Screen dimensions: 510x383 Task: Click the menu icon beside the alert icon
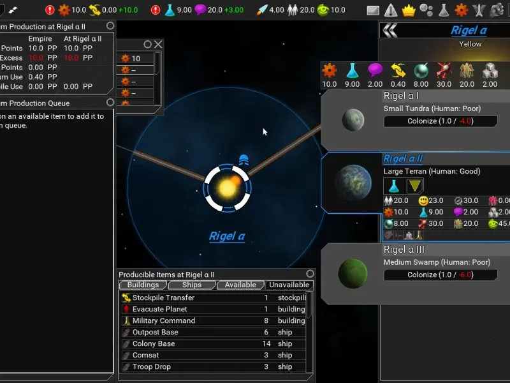tap(13, 10)
